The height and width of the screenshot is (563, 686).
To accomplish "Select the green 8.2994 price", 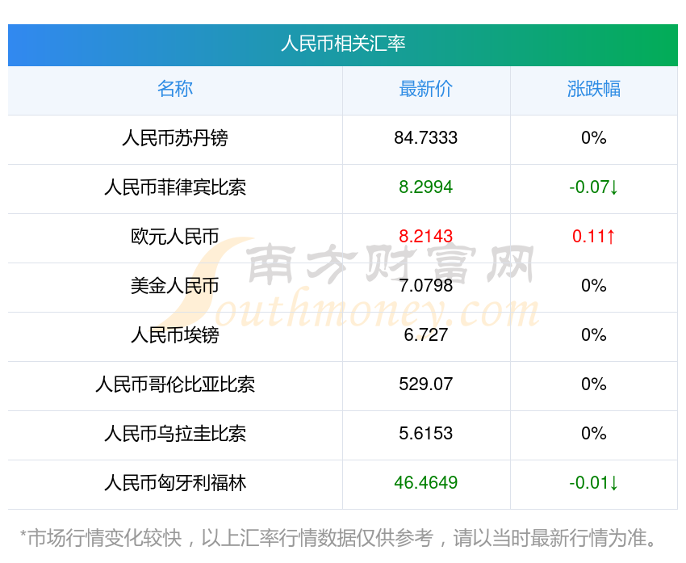I will click(x=426, y=187).
